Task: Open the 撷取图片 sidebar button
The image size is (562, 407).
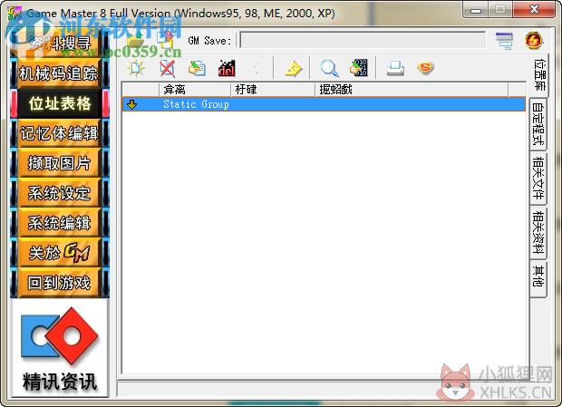Action: [x=59, y=163]
